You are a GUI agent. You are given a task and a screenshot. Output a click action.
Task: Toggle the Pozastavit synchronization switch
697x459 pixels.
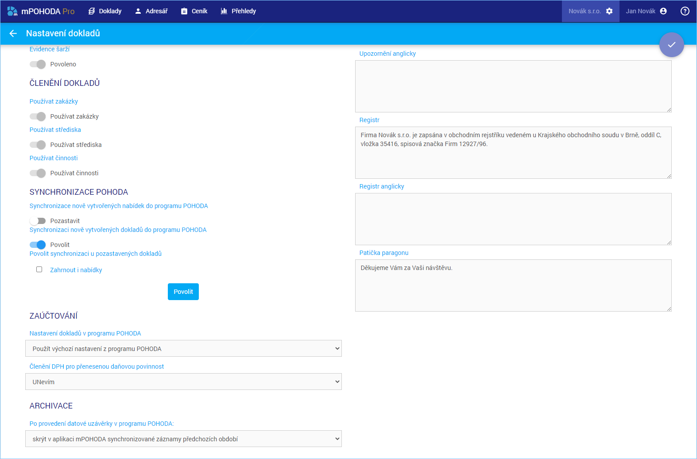tap(38, 221)
